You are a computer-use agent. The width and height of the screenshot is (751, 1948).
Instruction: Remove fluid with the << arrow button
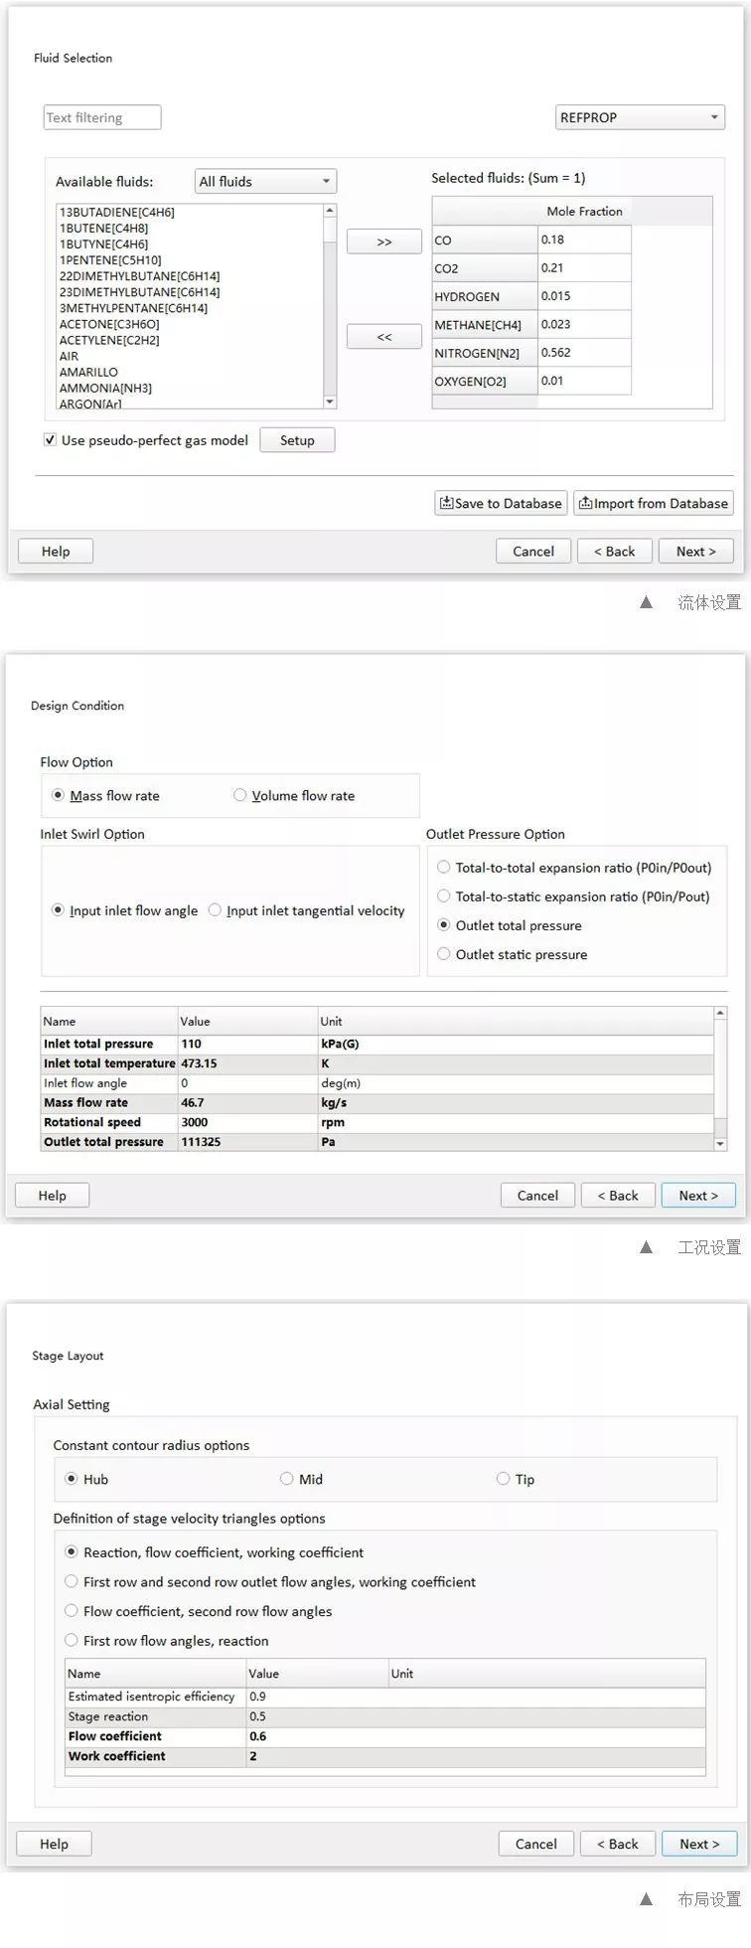(383, 337)
